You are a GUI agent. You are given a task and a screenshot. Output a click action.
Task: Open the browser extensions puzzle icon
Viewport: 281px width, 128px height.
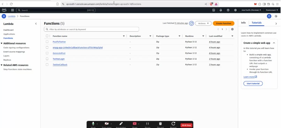[260, 4]
